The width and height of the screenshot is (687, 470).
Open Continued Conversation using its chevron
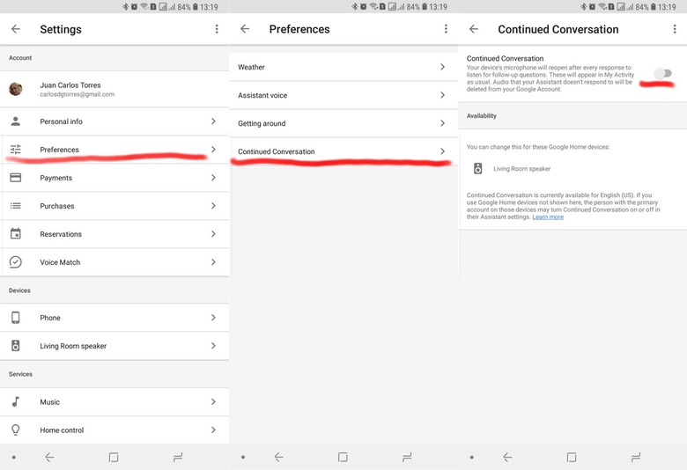click(x=442, y=151)
